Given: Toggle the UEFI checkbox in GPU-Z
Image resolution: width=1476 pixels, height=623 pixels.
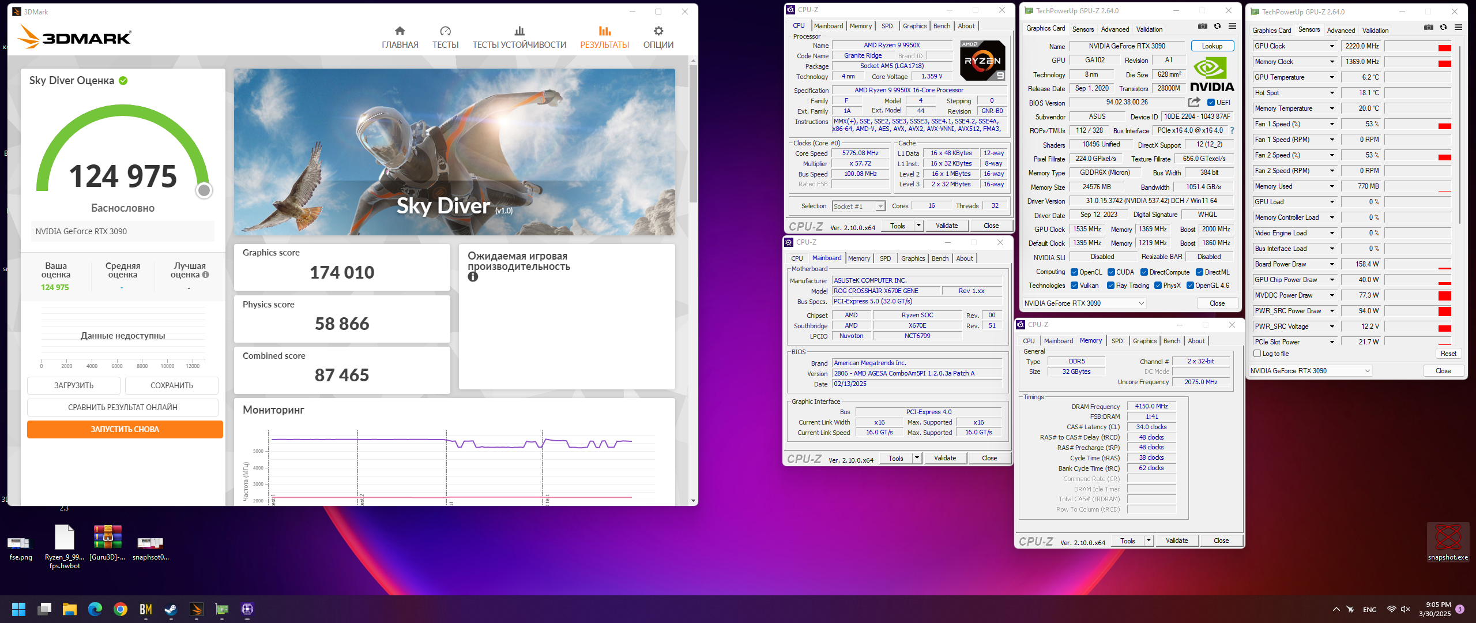Looking at the screenshot, I should pyautogui.click(x=1211, y=103).
